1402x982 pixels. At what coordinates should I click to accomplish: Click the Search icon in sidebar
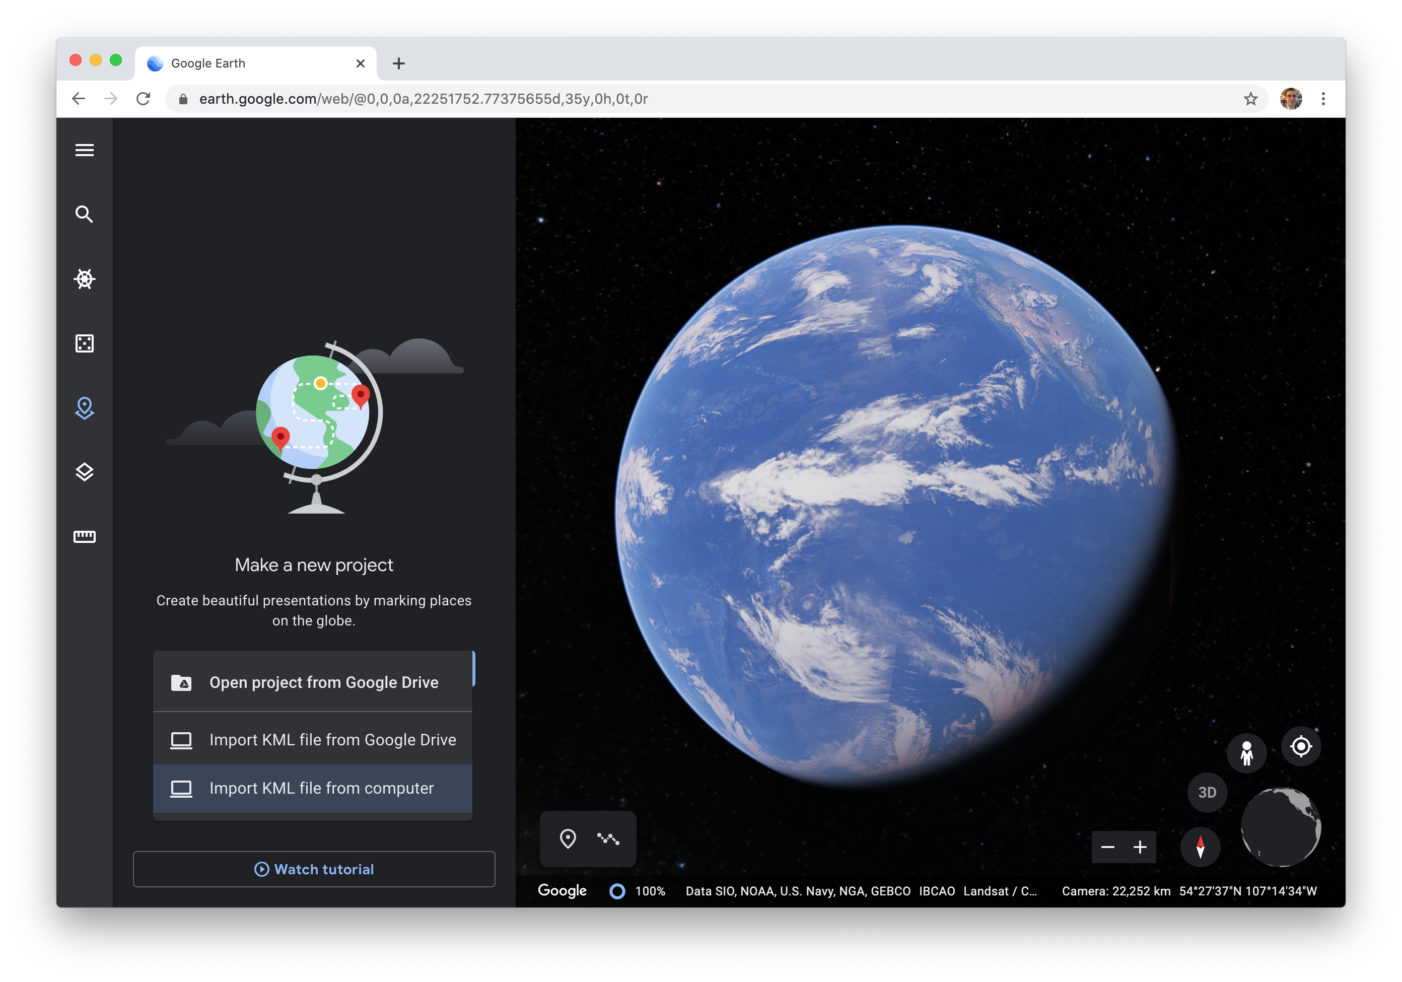pyautogui.click(x=84, y=214)
